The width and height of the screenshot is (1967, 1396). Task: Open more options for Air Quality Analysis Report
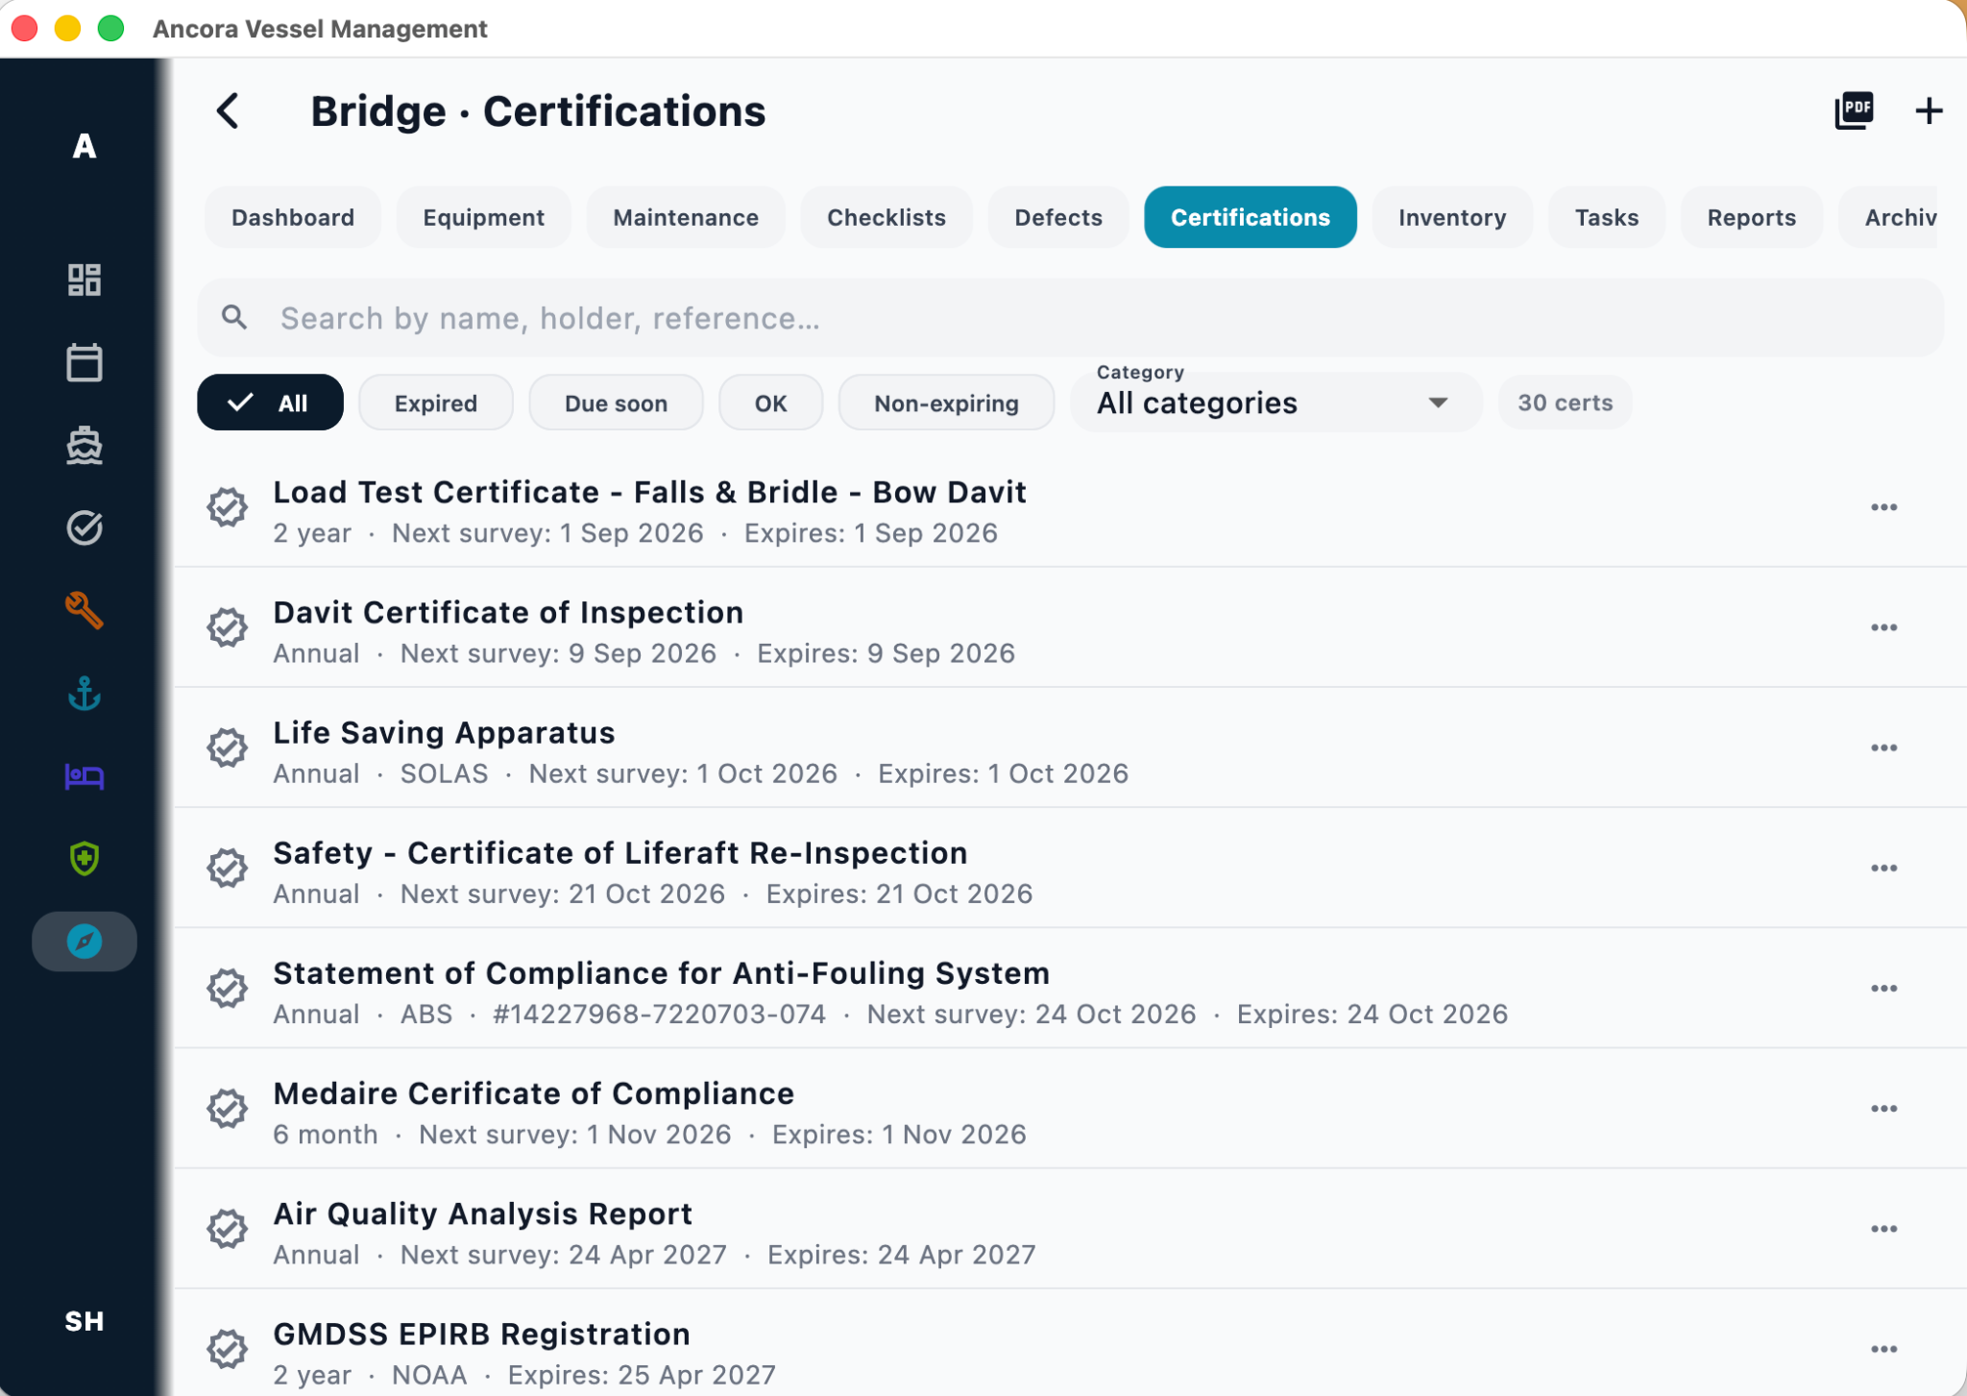(x=1883, y=1229)
